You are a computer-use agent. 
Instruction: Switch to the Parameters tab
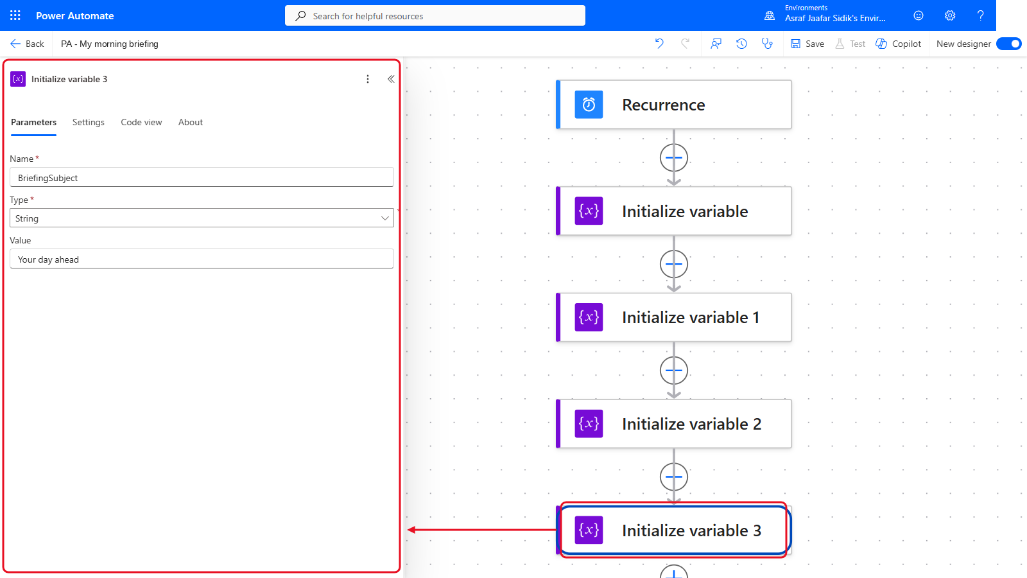[33, 122]
